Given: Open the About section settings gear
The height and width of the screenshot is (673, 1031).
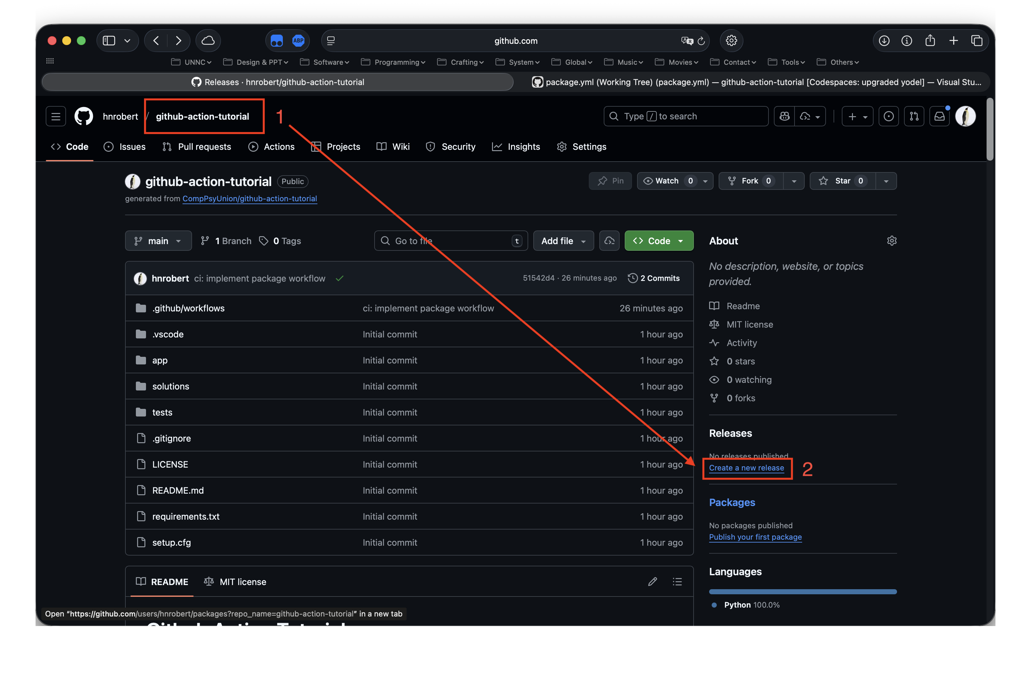Looking at the screenshot, I should coord(892,241).
